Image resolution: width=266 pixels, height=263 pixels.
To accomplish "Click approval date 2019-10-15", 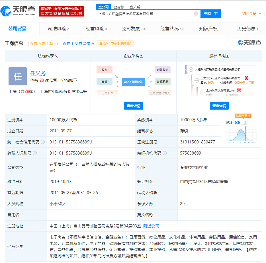I will point(61,182).
